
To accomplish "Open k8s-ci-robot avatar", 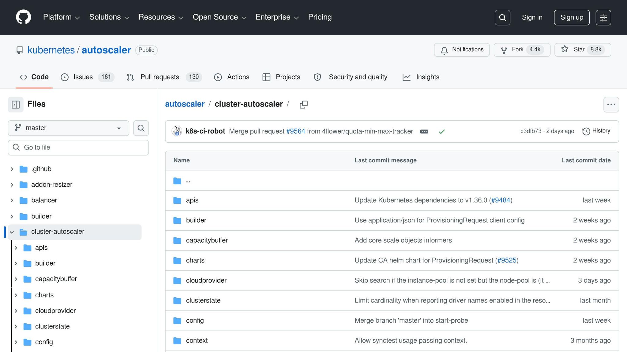I will coord(177,131).
